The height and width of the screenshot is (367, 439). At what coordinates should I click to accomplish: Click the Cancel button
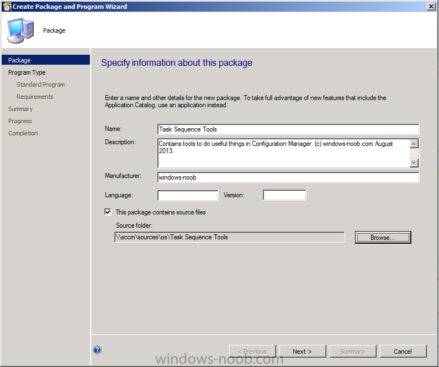pos(403,352)
